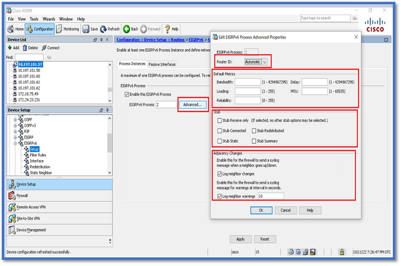This screenshot has width=401, height=266.
Task: Open the Tools menu
Action: [x=34, y=19]
